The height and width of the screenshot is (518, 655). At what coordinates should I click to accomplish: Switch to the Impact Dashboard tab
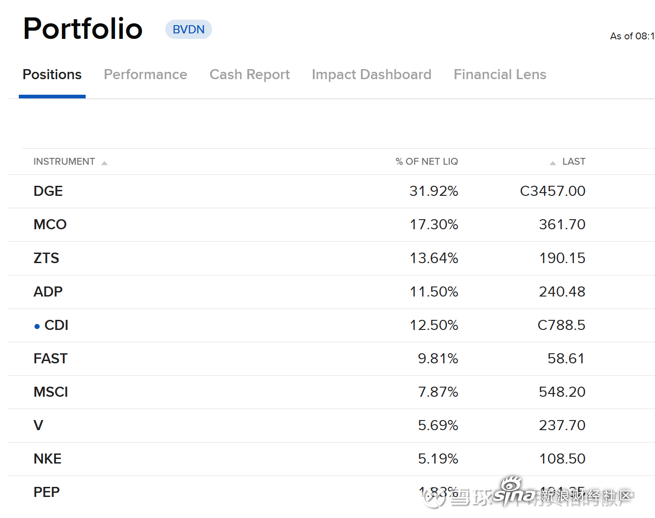(371, 75)
